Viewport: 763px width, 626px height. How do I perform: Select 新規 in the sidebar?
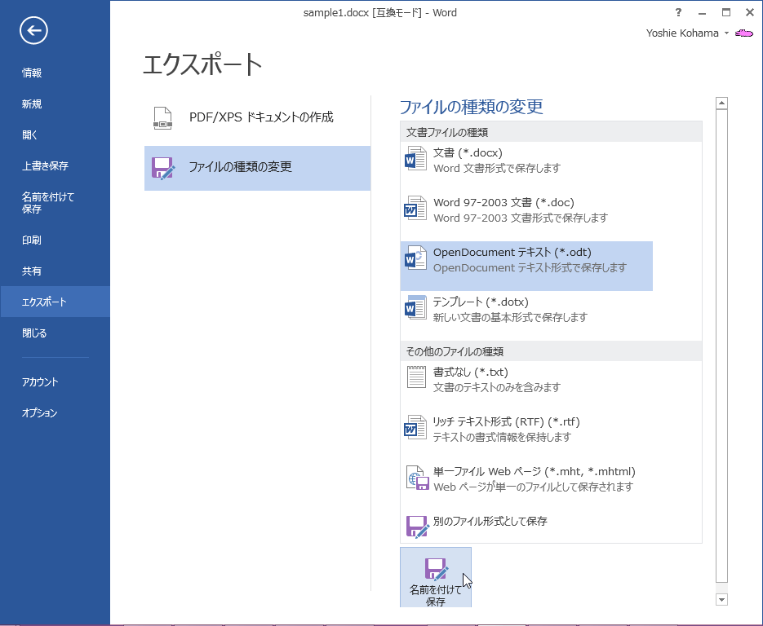coord(55,104)
